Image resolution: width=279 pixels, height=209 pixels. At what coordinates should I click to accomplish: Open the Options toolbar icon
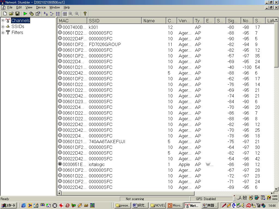(x=38, y=14)
